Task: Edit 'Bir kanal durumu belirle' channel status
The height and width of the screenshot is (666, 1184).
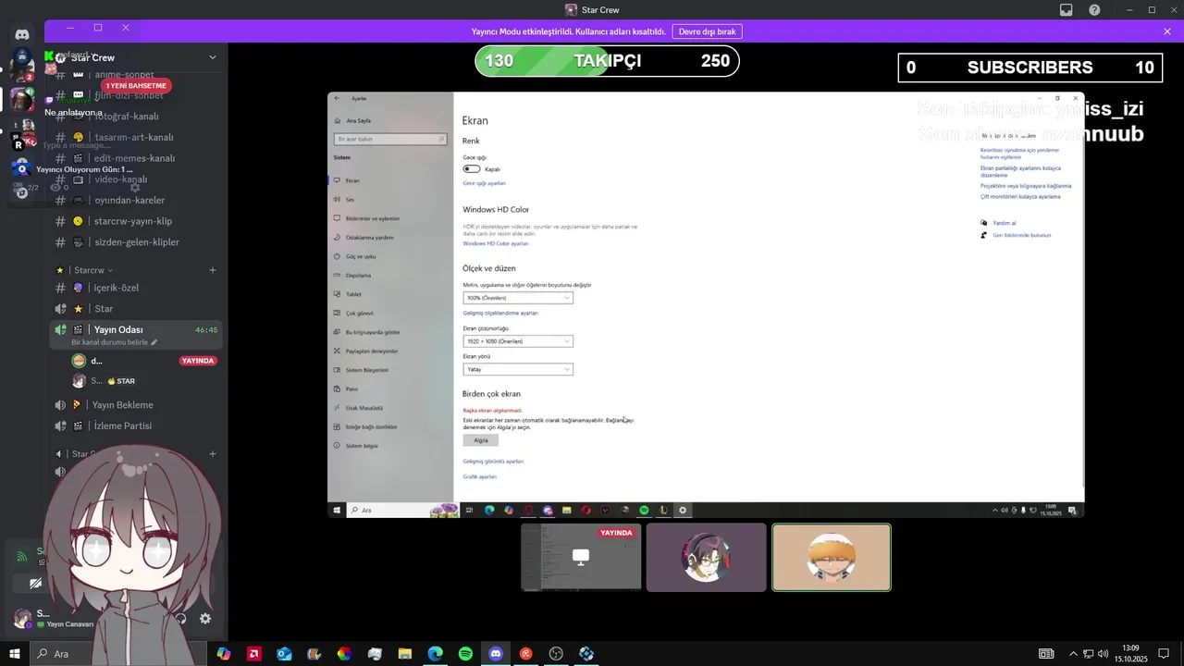Action: click(114, 342)
